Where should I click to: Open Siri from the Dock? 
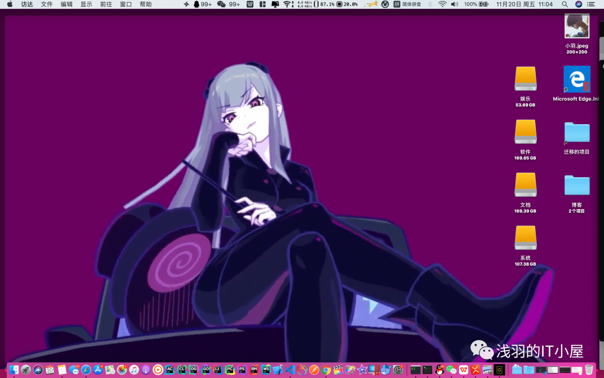point(38,370)
